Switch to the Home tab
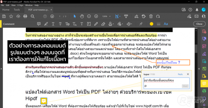Image resolution: width=208 pixels, height=108 pixels. (6, 10)
